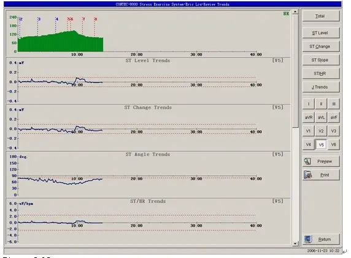Open ST Change trends
Viewport: 351px width, 258px height.
click(x=321, y=46)
